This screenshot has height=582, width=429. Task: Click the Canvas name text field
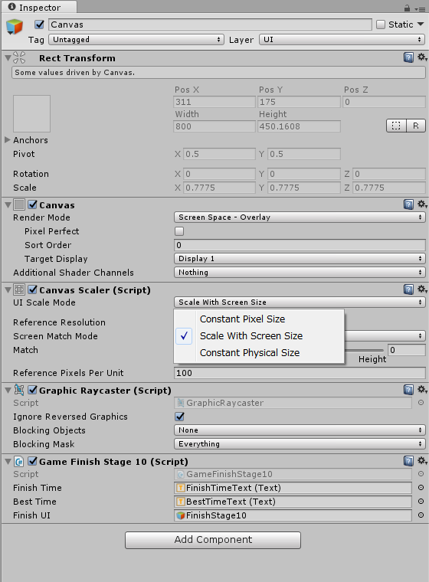210,25
